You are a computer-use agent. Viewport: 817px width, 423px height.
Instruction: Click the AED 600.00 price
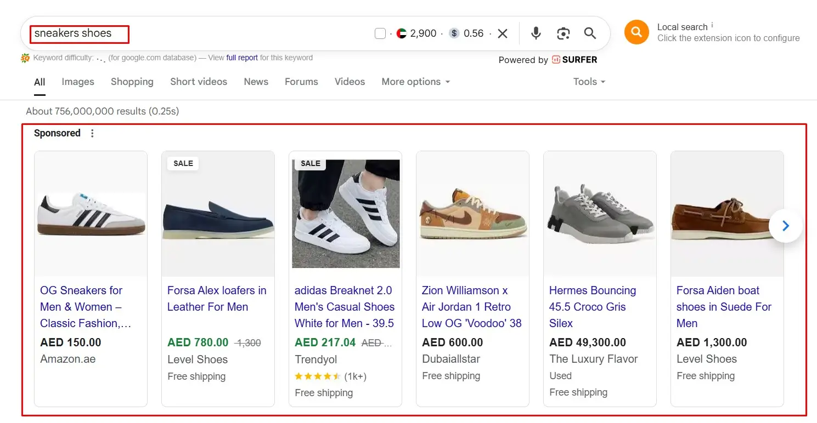(x=453, y=342)
